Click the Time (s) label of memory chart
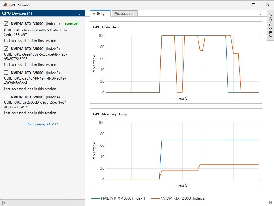 [182, 186]
